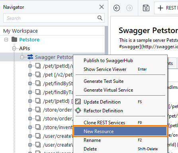Go back using the left arrow button
The image size is (178, 153).
pyautogui.click(x=117, y=8)
